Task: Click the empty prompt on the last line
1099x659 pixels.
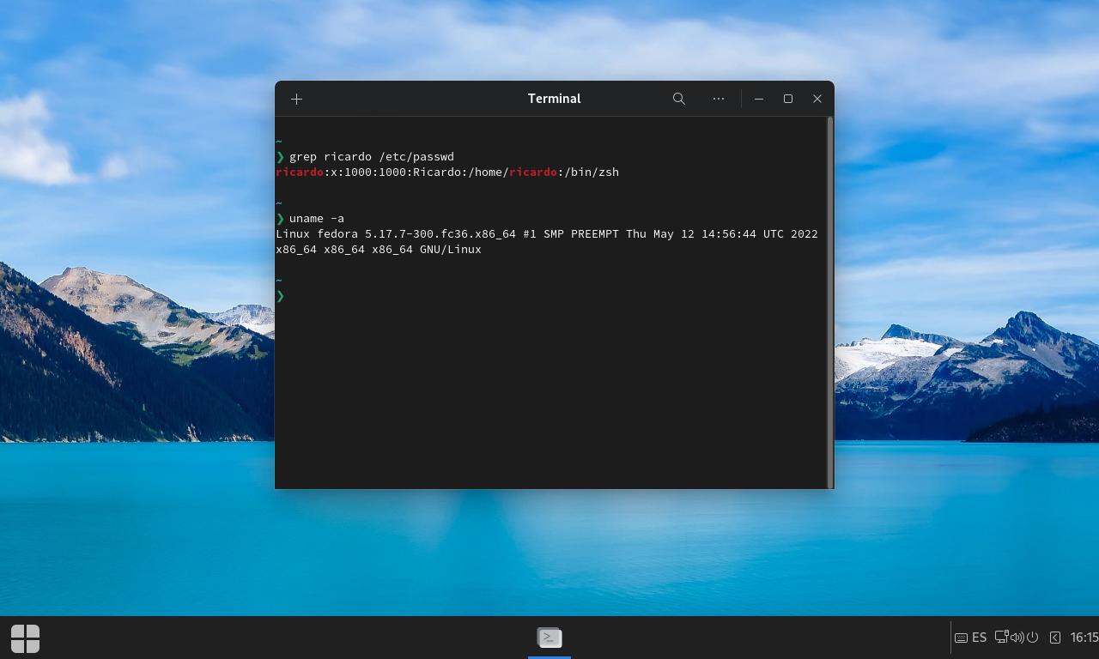Action: coord(281,296)
